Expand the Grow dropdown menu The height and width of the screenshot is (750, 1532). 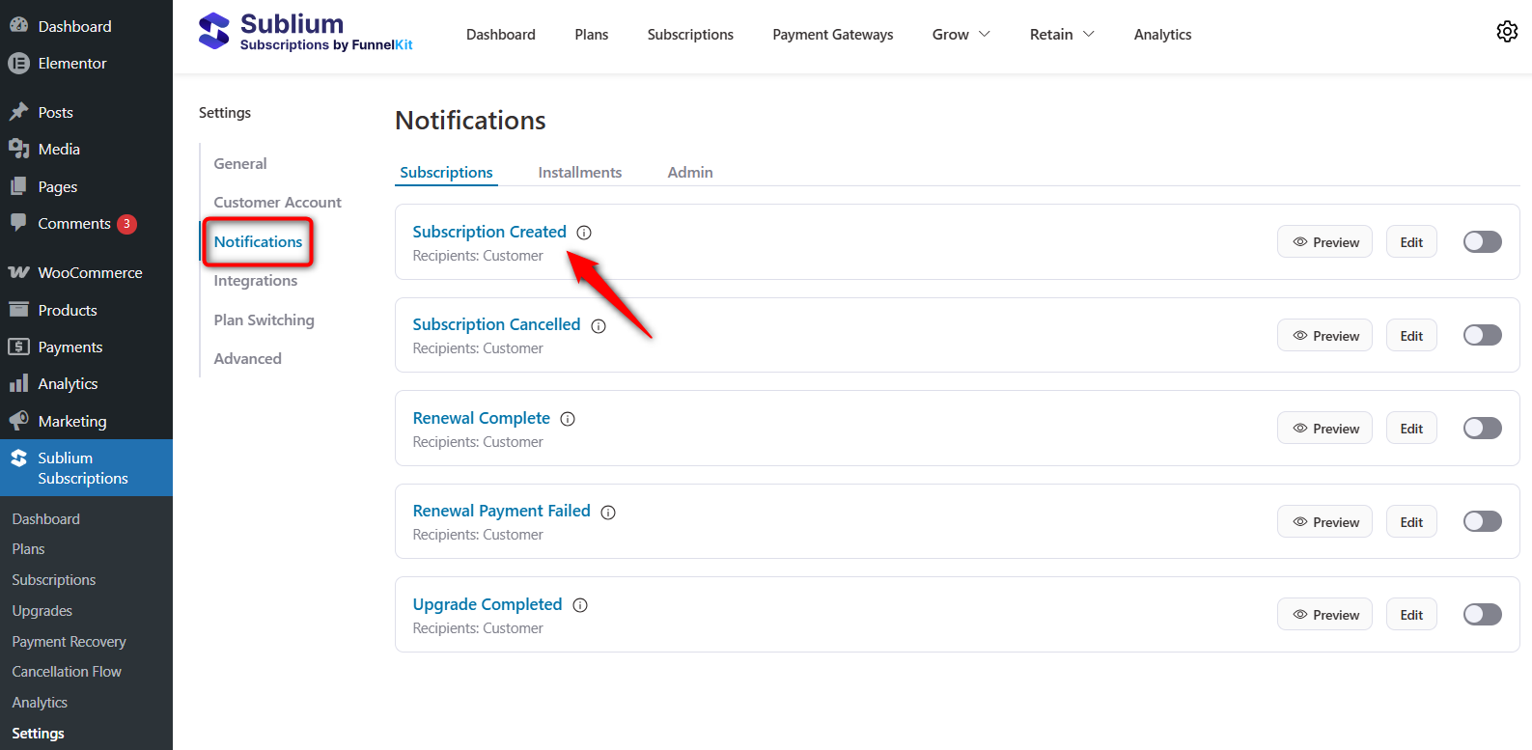click(961, 35)
